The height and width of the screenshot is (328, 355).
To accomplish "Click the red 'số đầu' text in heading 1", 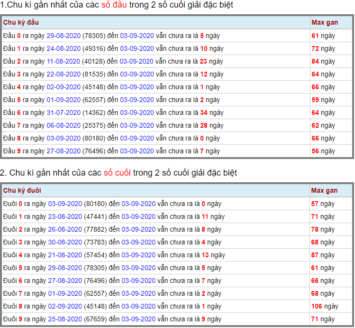I will pos(114,5).
